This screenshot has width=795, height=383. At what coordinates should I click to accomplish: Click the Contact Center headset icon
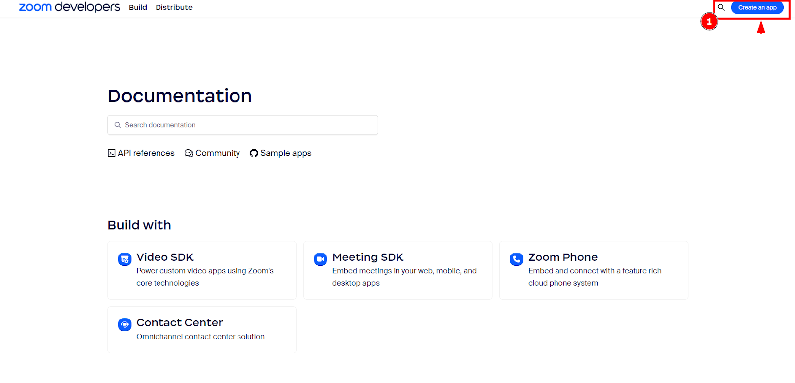[125, 324]
